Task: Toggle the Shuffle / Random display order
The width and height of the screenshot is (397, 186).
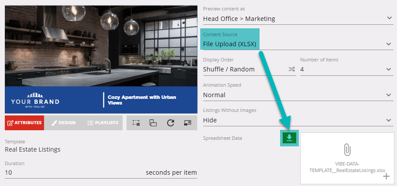Action: [291, 69]
